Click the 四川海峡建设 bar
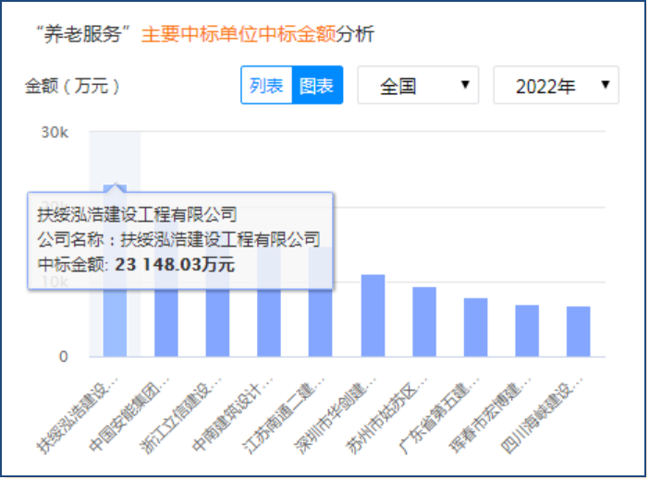 pos(579,332)
